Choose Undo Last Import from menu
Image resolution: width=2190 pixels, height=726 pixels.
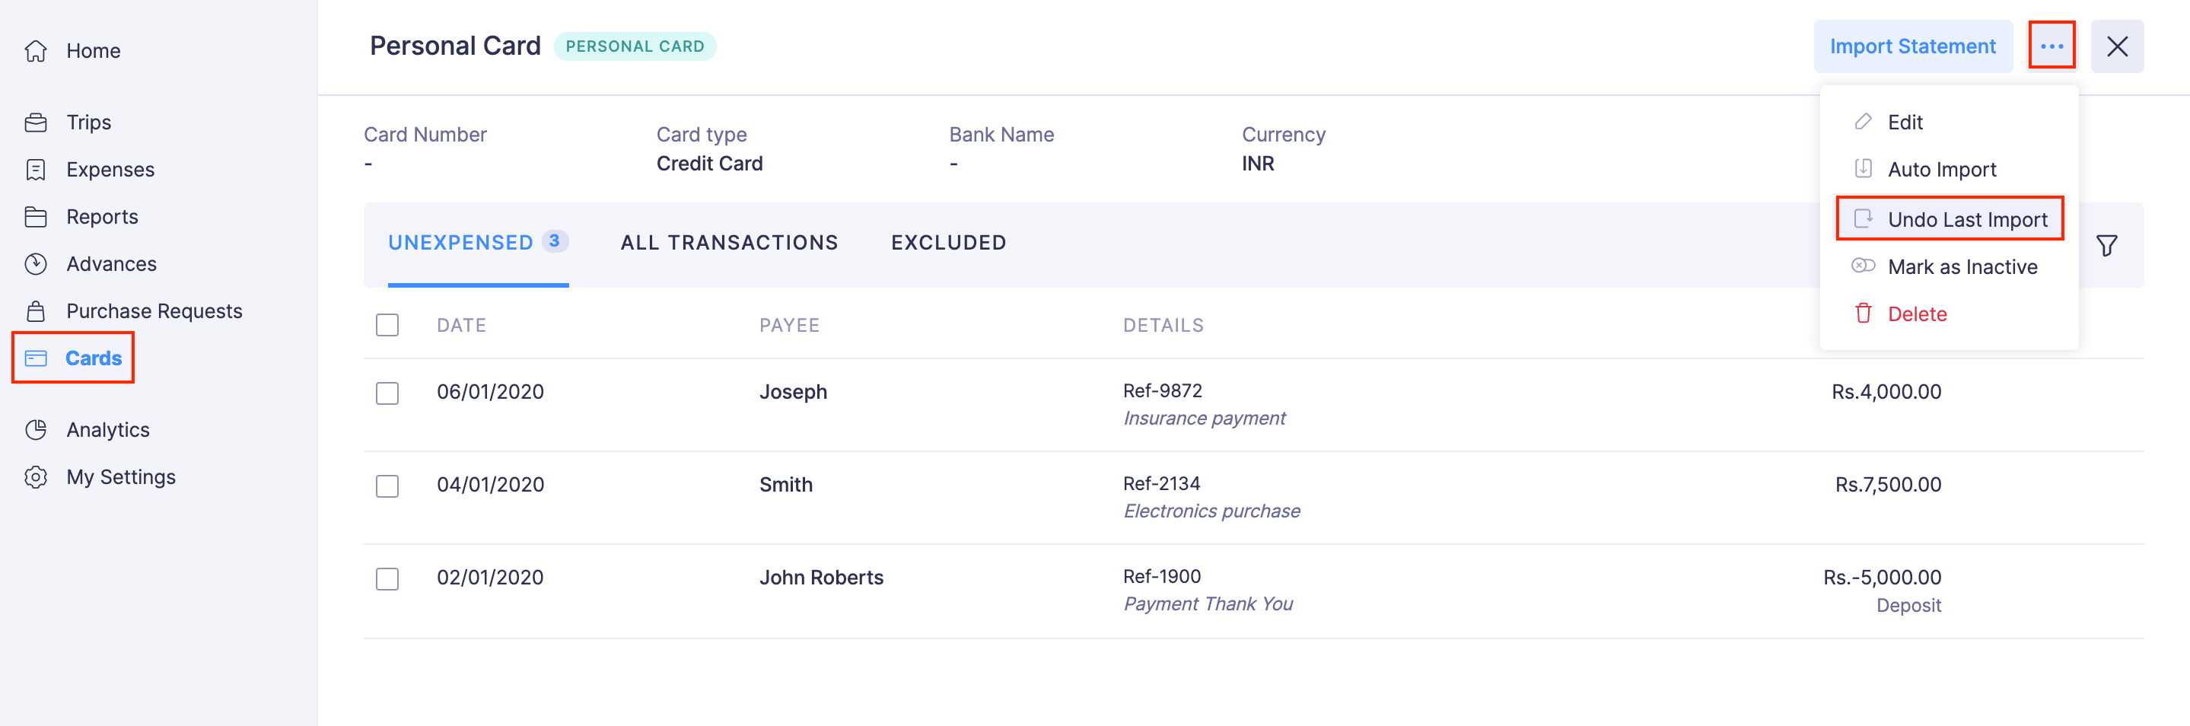tap(1966, 219)
